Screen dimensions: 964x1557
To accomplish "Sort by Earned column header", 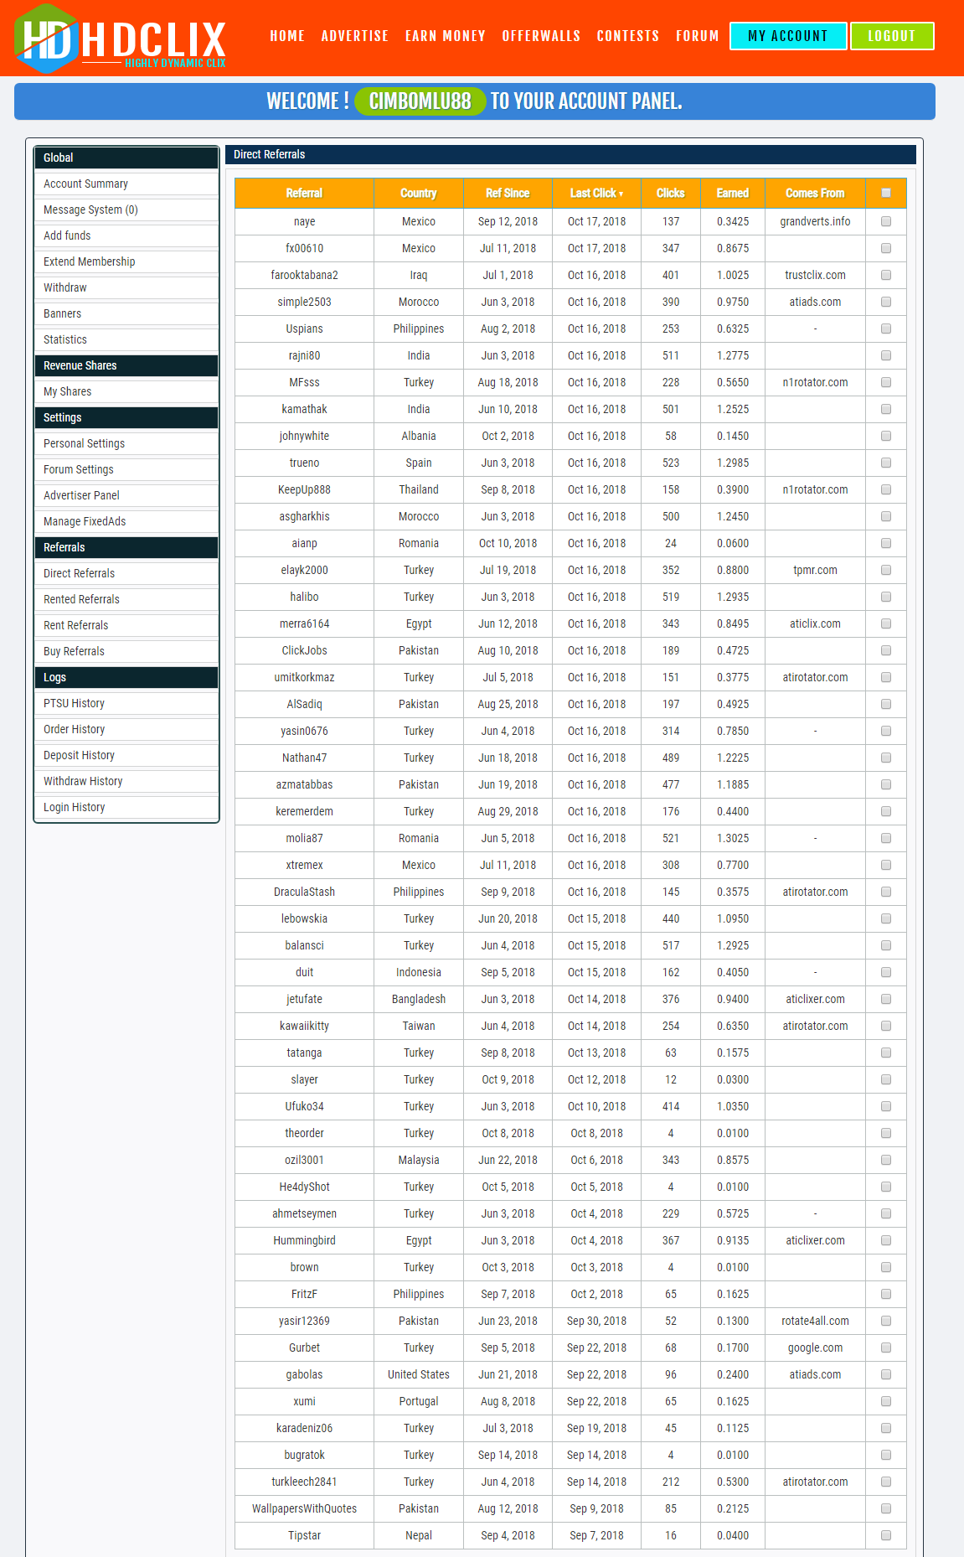I will 733,193.
